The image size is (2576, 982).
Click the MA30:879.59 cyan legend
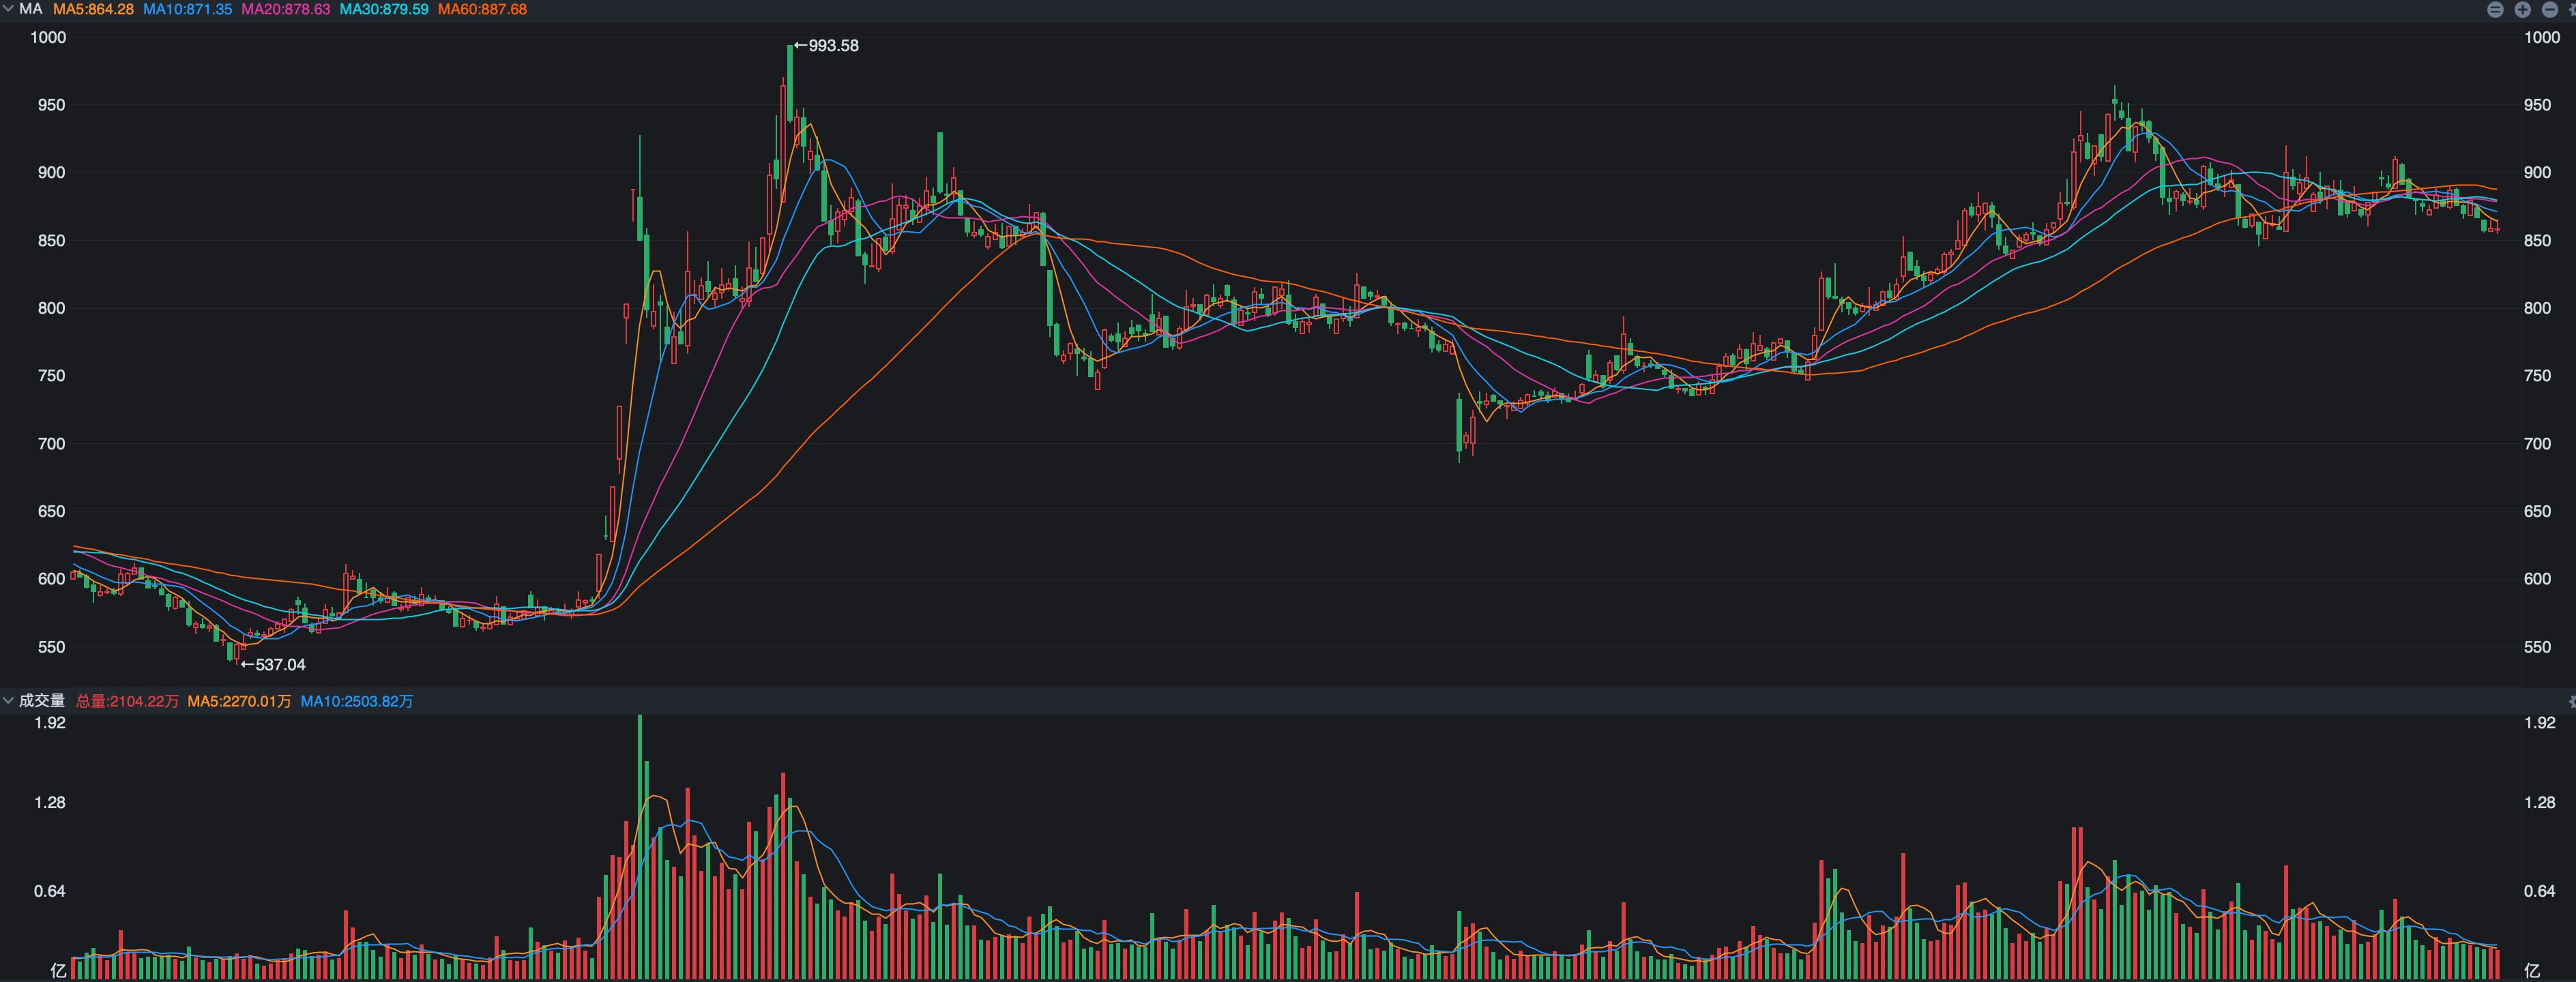[x=384, y=9]
